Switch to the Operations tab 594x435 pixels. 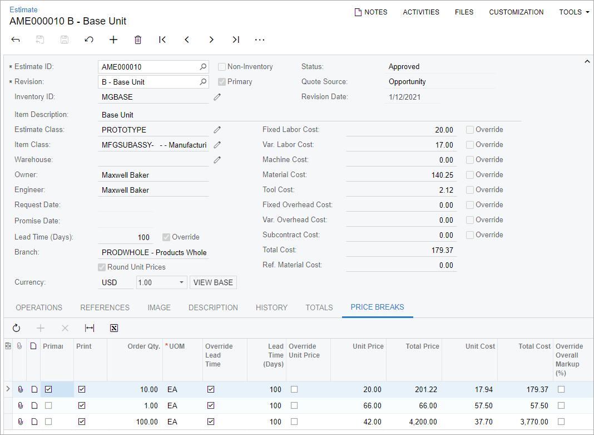tap(39, 307)
